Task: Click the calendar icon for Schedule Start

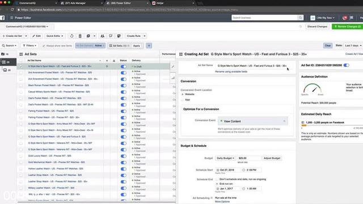Action: [218, 170]
